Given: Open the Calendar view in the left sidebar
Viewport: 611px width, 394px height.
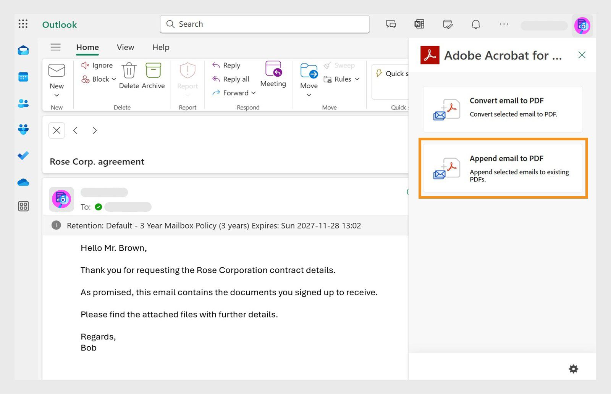Looking at the screenshot, I should [23, 77].
